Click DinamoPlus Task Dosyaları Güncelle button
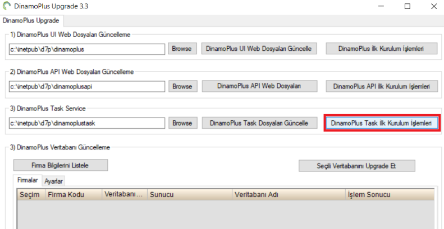This screenshot has height=229, width=444. click(x=259, y=123)
